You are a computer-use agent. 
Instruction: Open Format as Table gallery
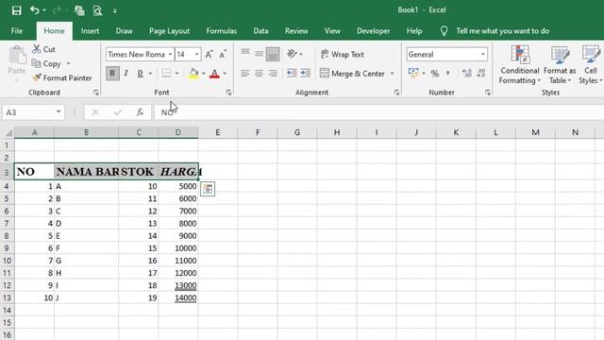(x=560, y=64)
